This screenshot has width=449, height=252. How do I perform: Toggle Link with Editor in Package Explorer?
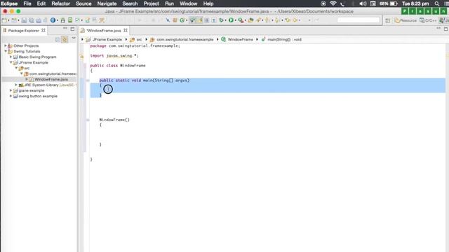pyautogui.click(x=65, y=39)
